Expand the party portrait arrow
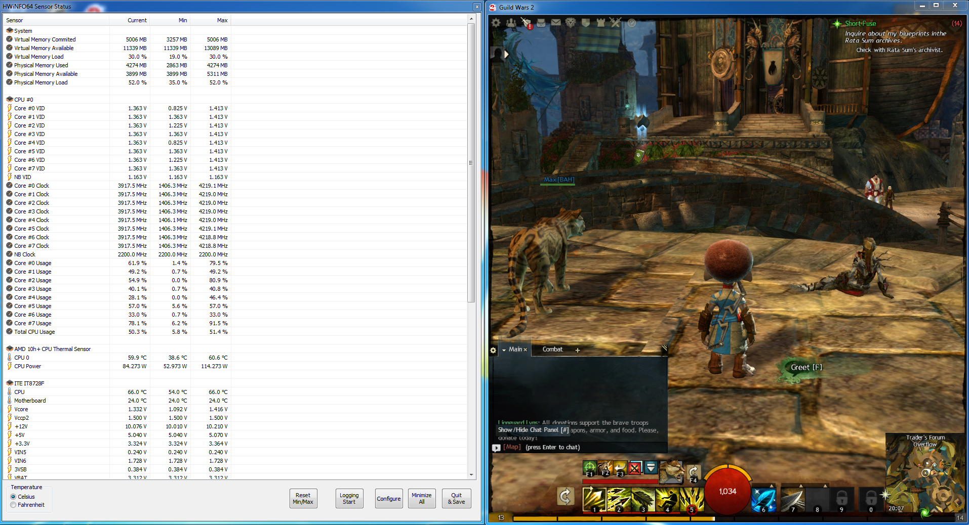Viewport: 969px width, 525px height. [506, 54]
